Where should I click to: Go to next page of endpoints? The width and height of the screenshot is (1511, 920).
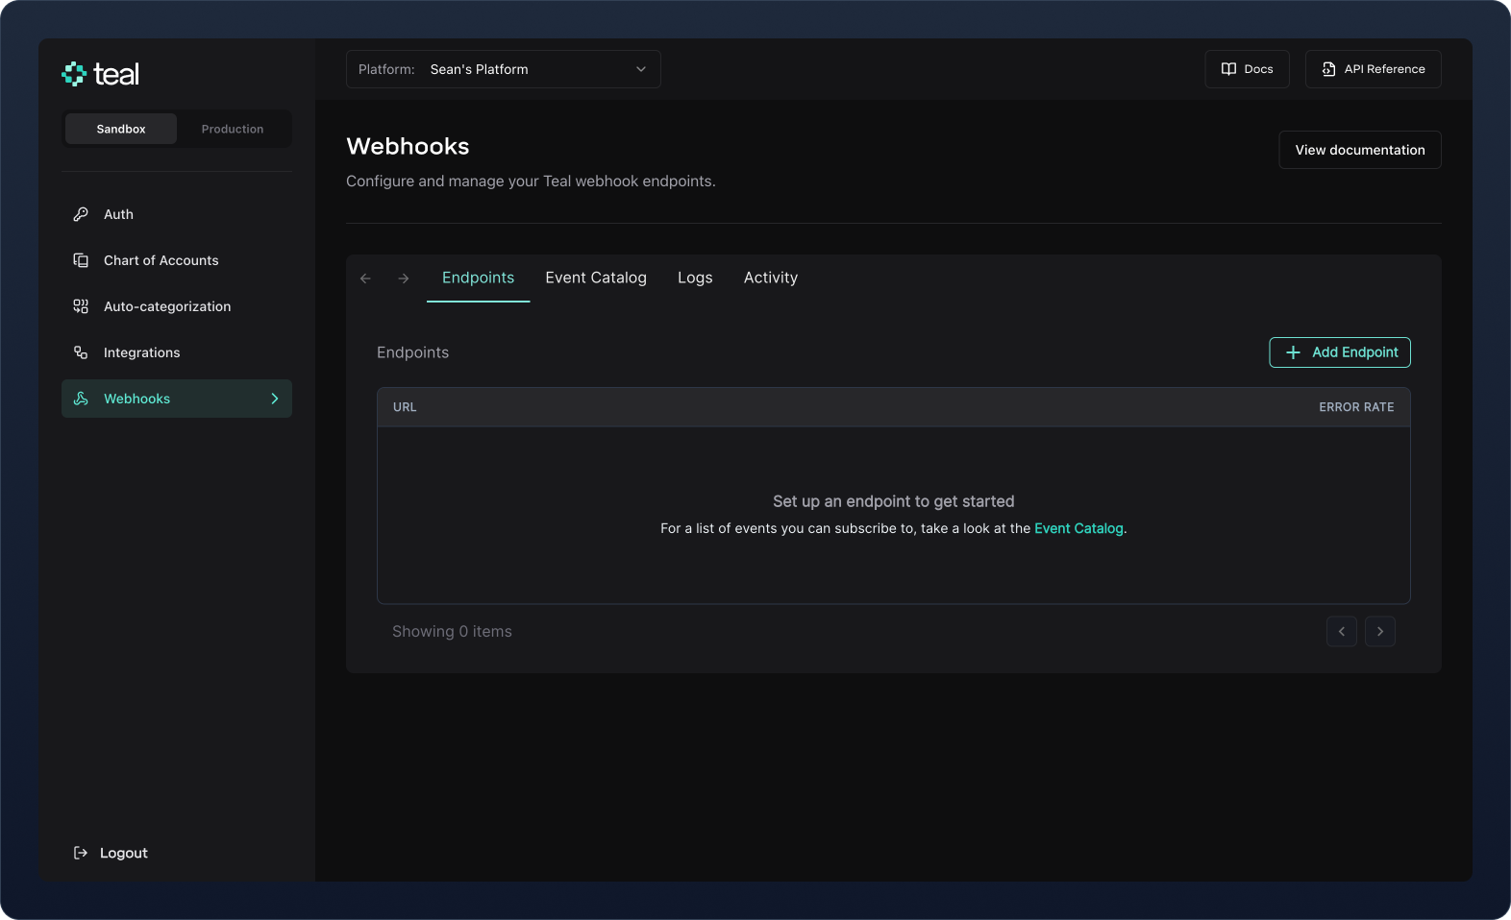coord(1380,632)
